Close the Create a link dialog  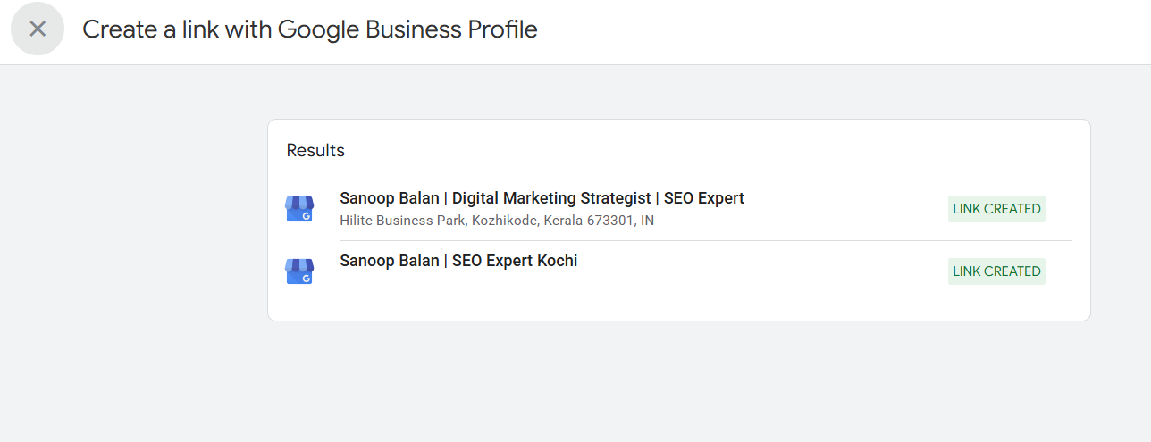coord(38,29)
